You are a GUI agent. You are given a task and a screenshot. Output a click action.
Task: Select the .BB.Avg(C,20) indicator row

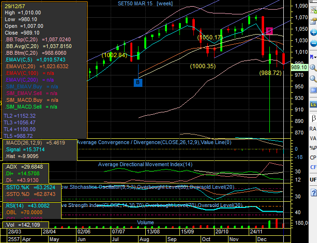point(38,46)
